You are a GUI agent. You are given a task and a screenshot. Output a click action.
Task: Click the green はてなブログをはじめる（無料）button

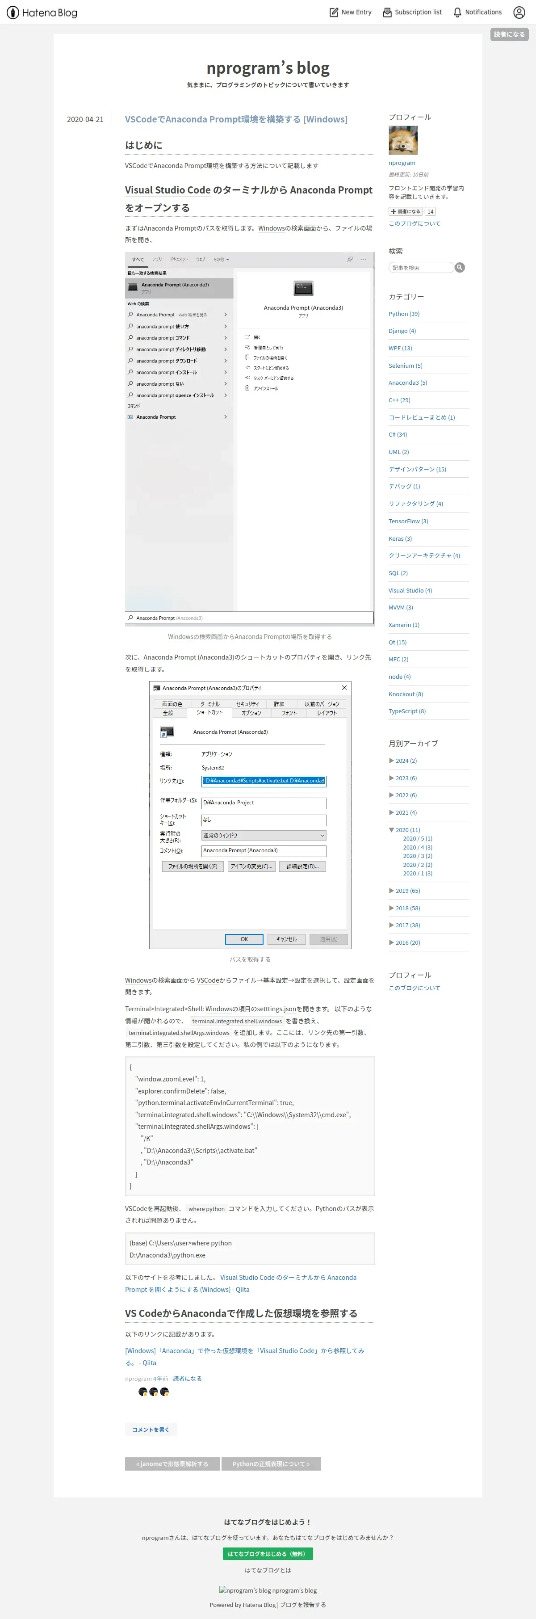[x=268, y=1554]
